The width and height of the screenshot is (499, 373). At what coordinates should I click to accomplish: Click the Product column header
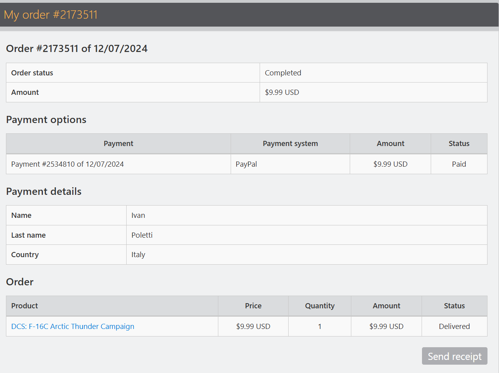click(112, 306)
